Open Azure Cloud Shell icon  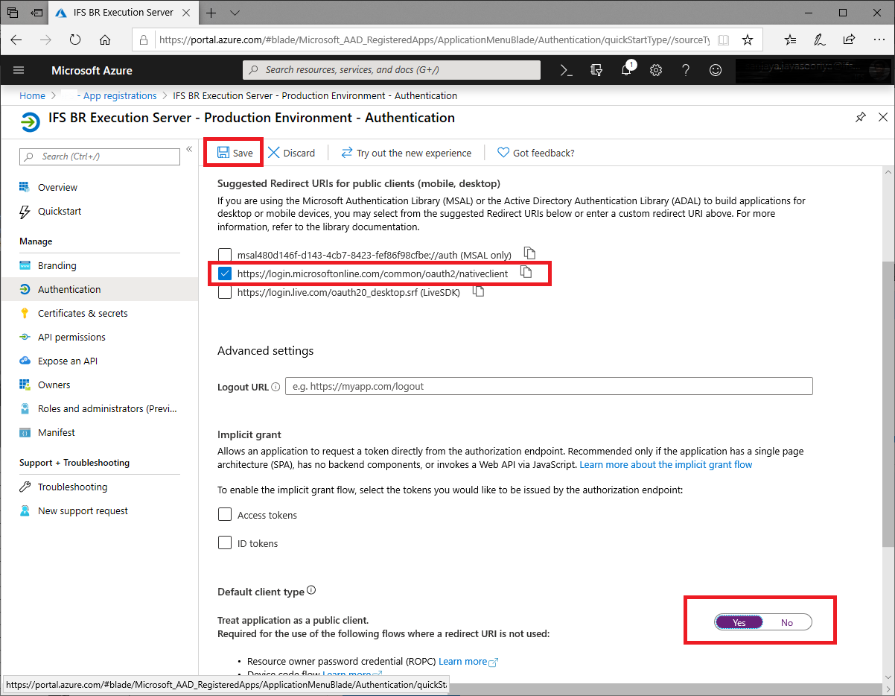click(x=567, y=70)
